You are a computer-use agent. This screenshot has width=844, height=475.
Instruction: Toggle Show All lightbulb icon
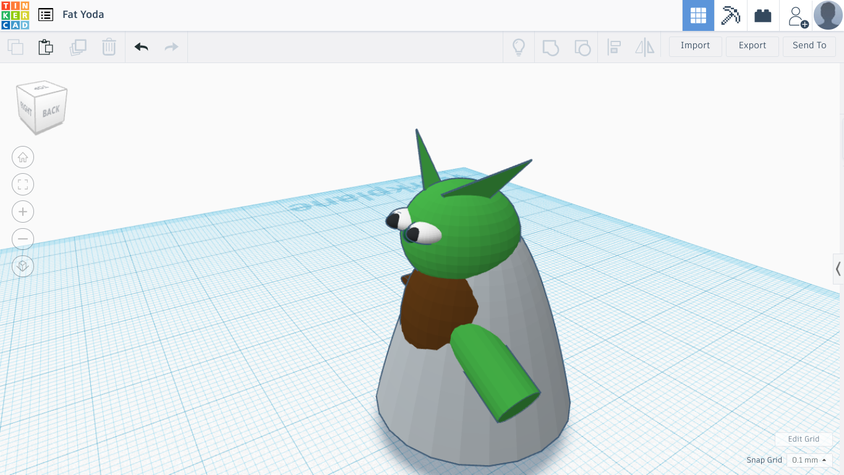click(519, 47)
